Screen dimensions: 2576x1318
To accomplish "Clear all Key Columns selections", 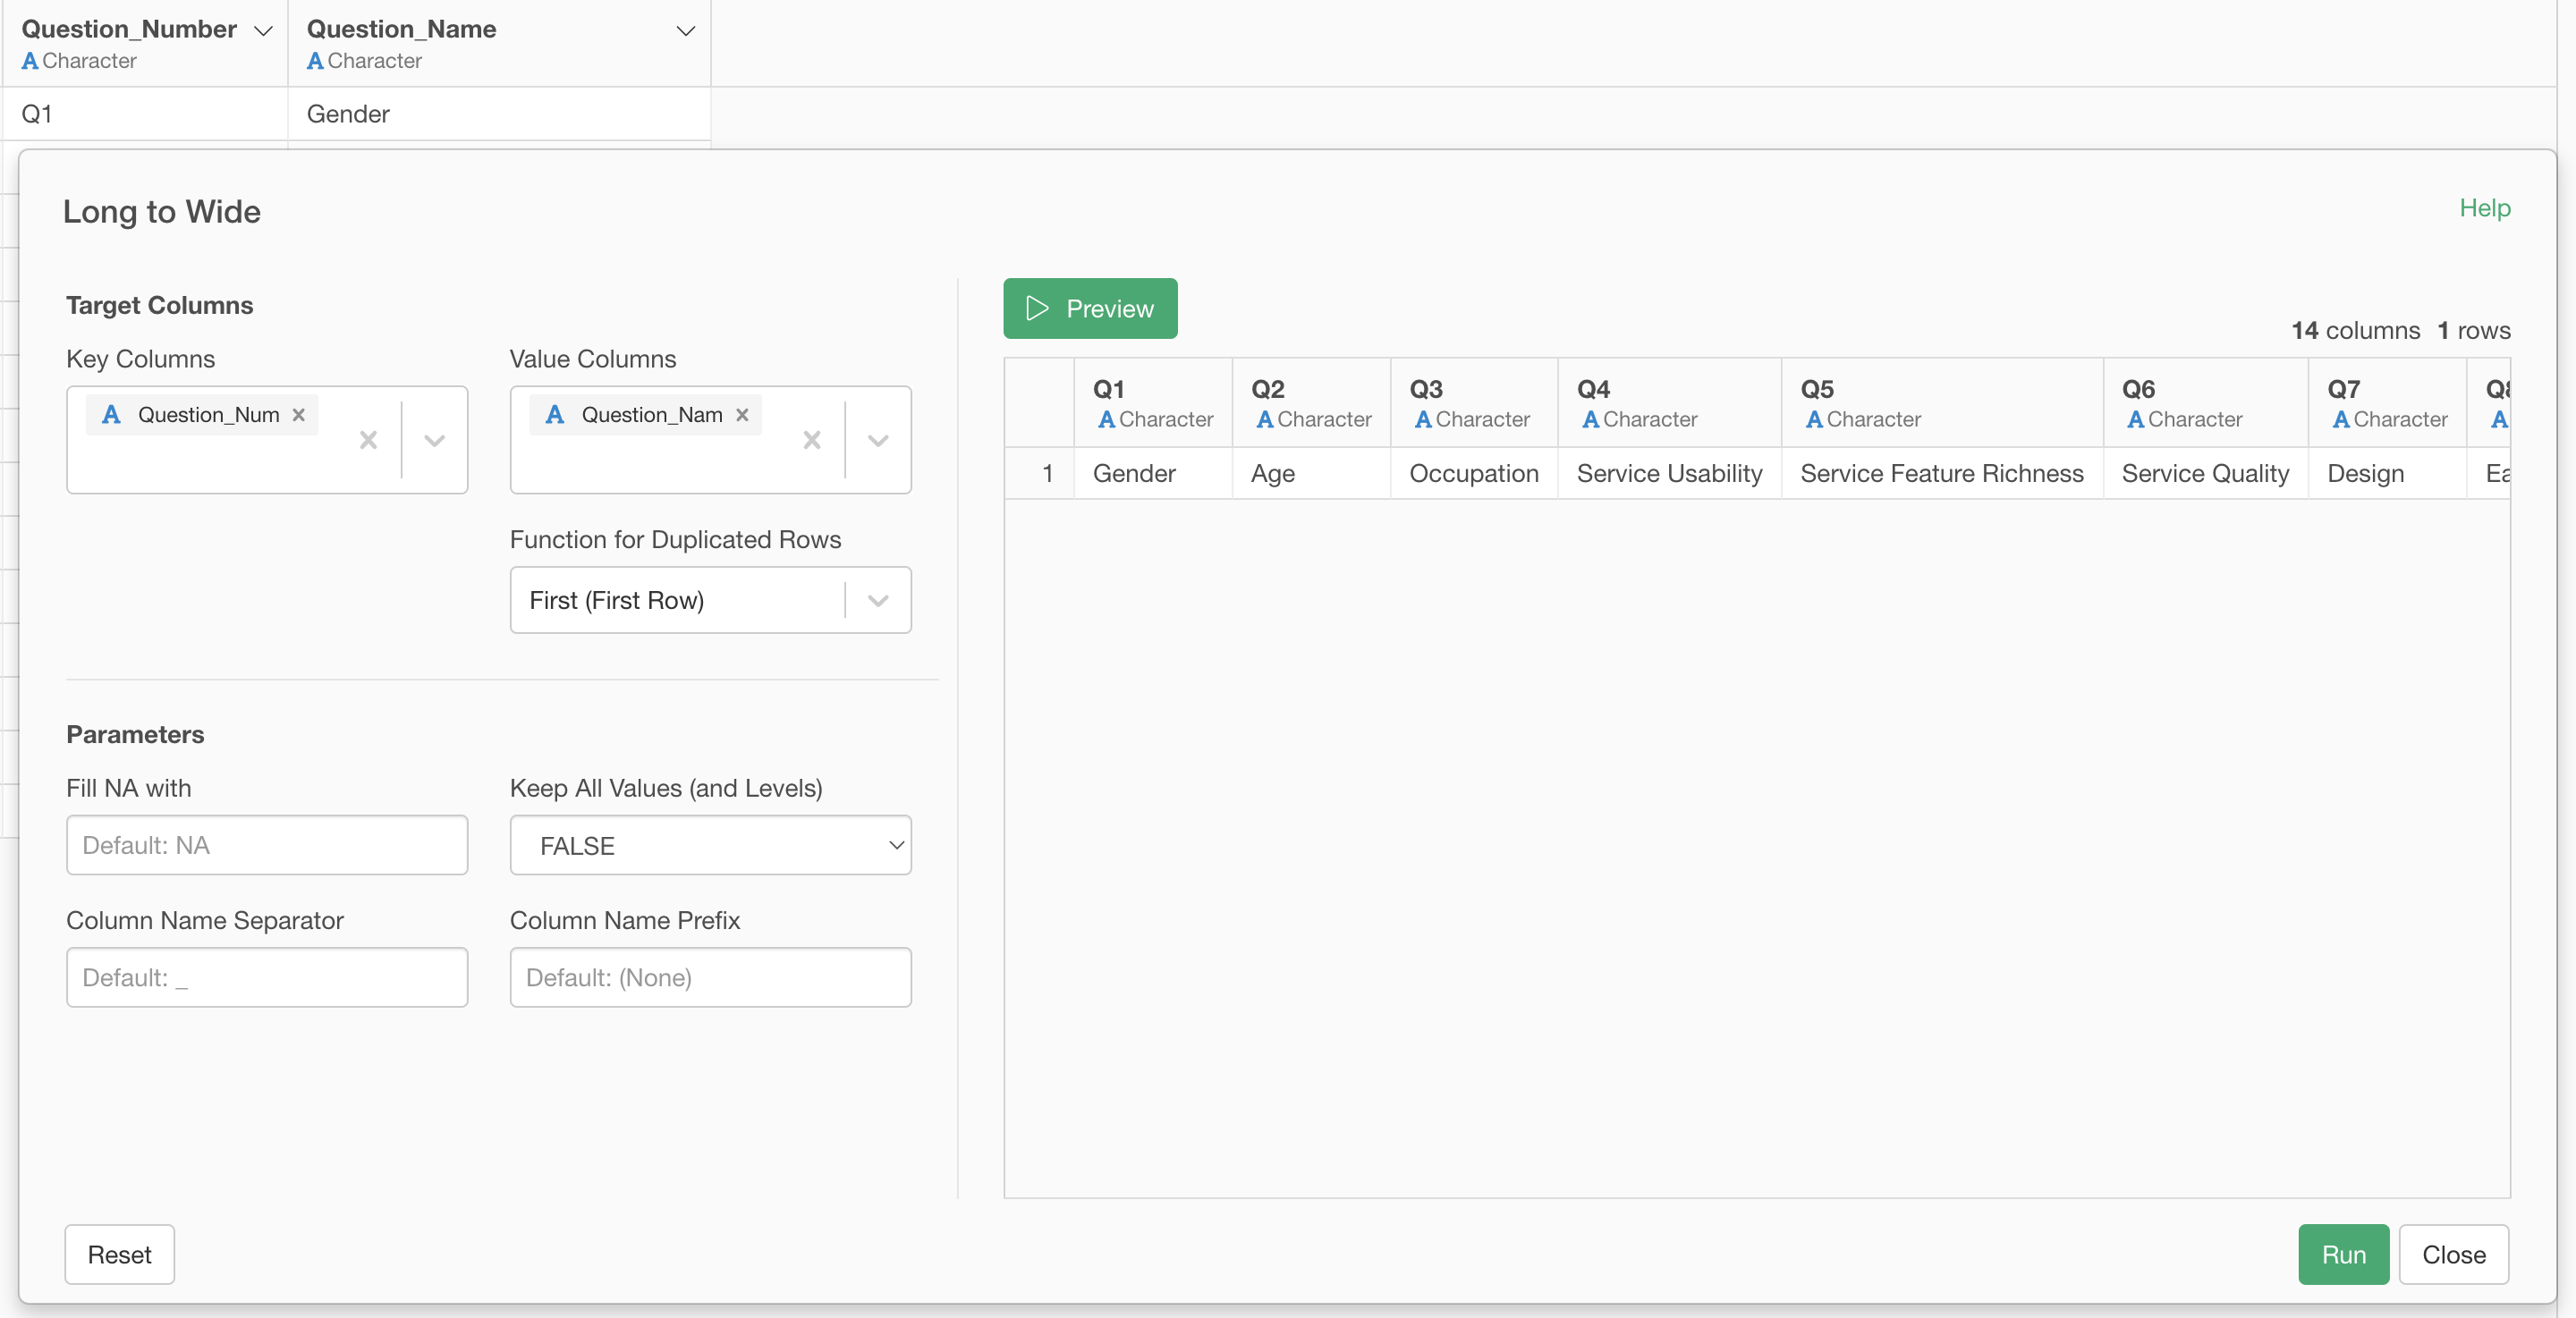I will (x=368, y=440).
